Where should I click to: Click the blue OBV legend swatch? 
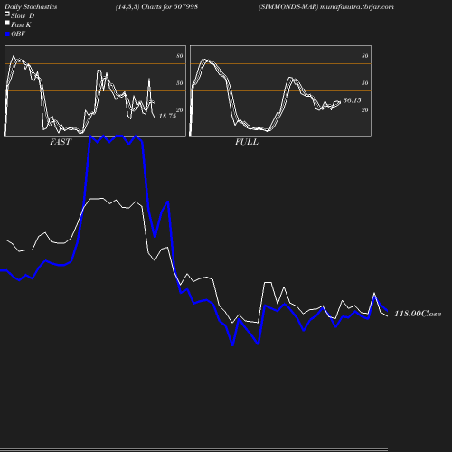tap(7, 34)
